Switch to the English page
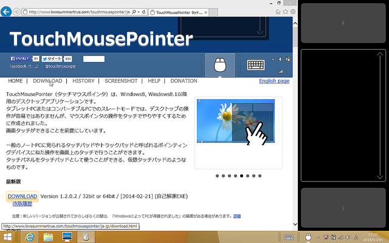Viewport: 389px width, 243px height. (x=274, y=81)
